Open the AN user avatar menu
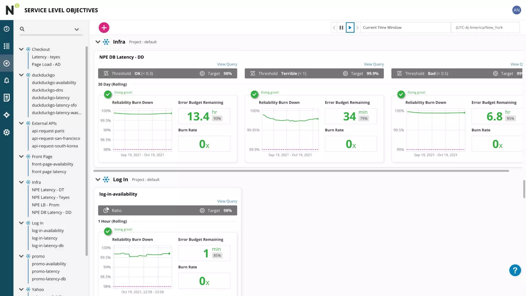 (x=516, y=10)
